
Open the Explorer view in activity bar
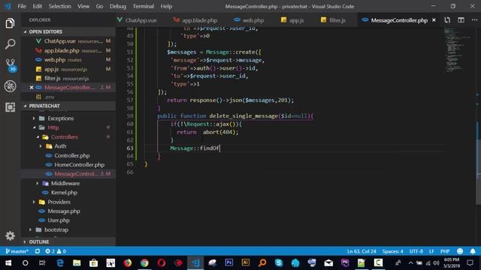pos(10,23)
